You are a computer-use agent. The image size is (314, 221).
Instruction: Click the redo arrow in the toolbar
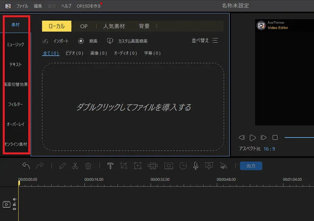pos(40,166)
